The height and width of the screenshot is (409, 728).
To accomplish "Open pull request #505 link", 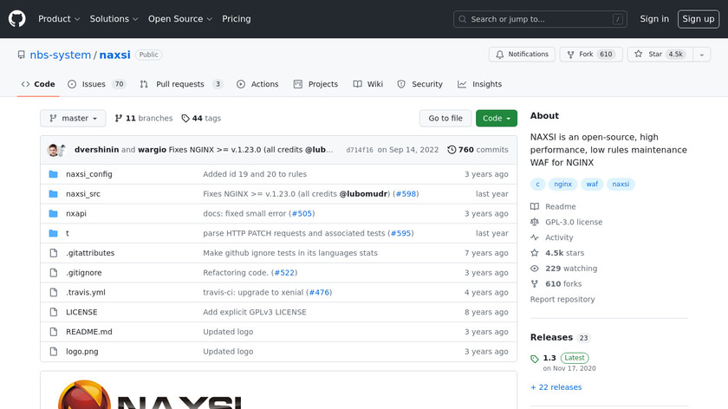I will click(x=302, y=213).
